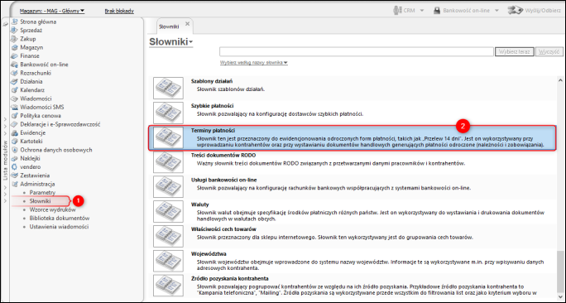Open Ochrona danych osobowych icon
Image resolution: width=566 pixels, height=303 pixels.
tap(14, 150)
